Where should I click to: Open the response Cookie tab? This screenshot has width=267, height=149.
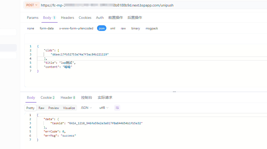coord(48,97)
